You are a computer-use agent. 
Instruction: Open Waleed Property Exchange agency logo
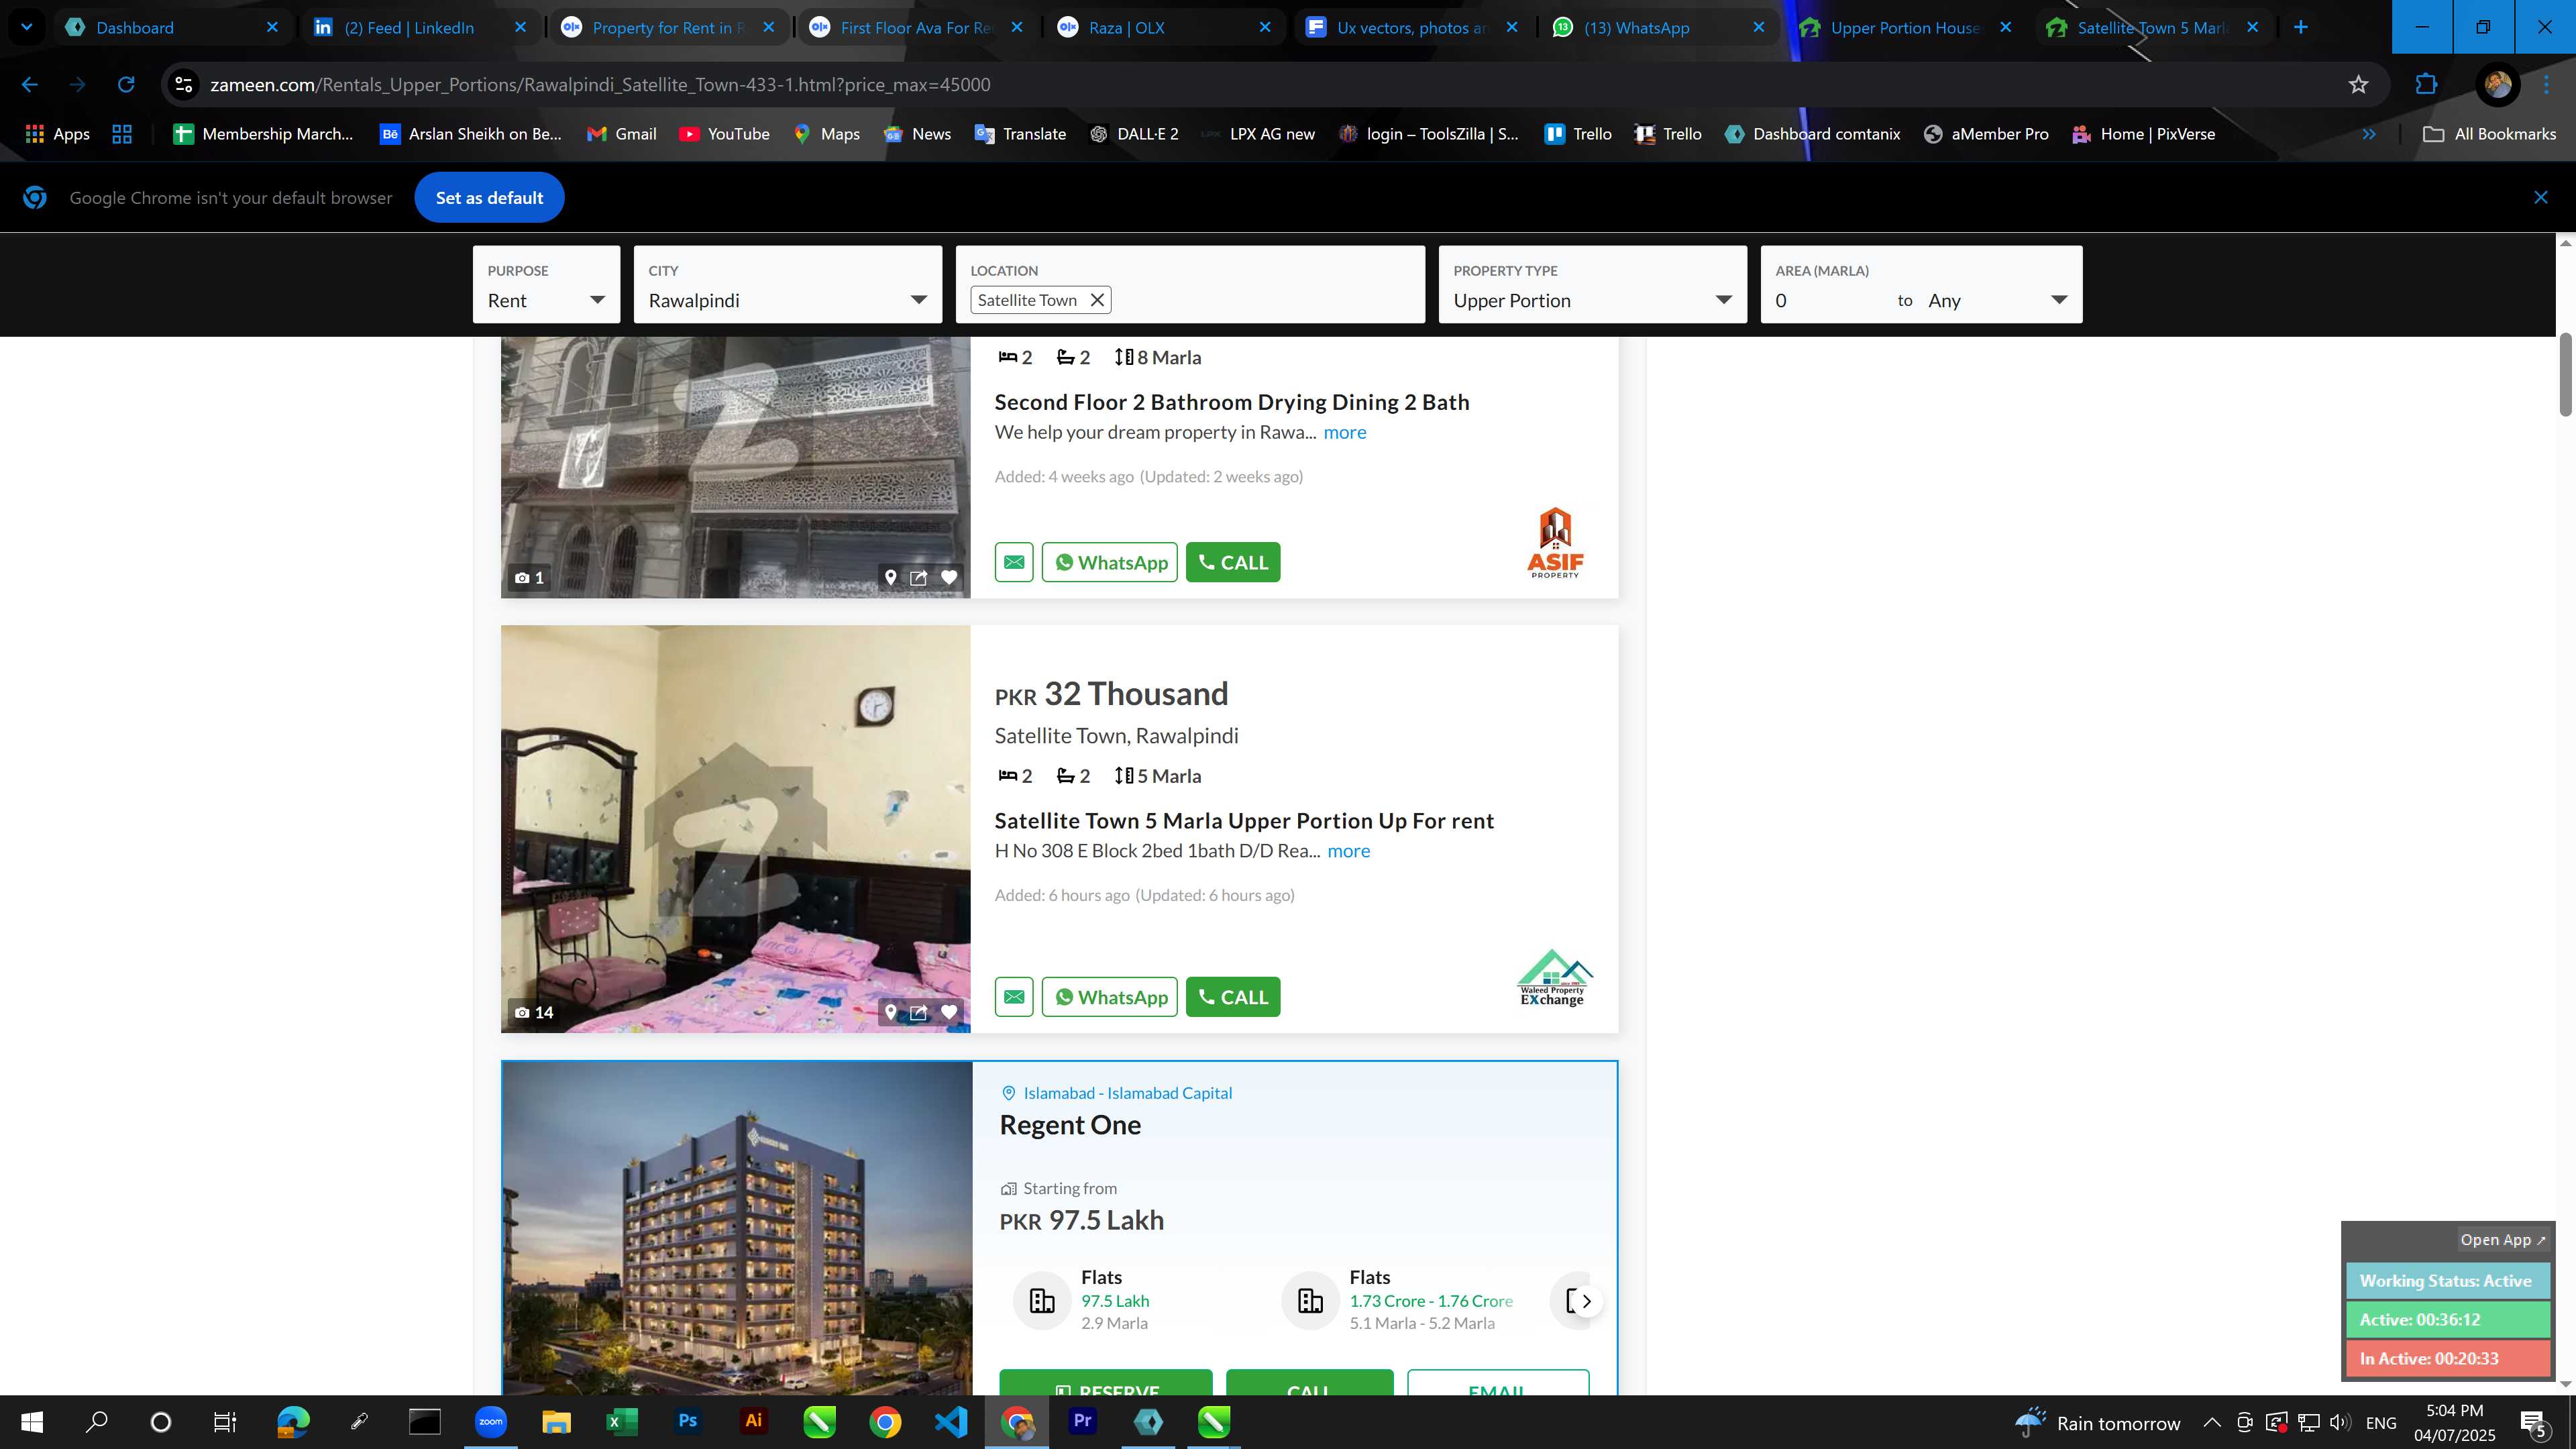[1554, 977]
